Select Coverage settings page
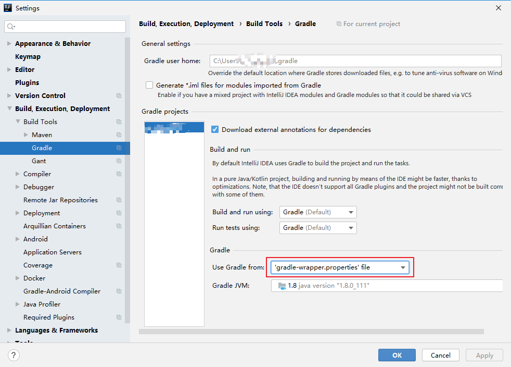 coord(38,265)
